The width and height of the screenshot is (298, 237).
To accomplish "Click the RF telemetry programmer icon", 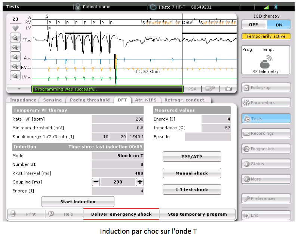I will 265,62.
